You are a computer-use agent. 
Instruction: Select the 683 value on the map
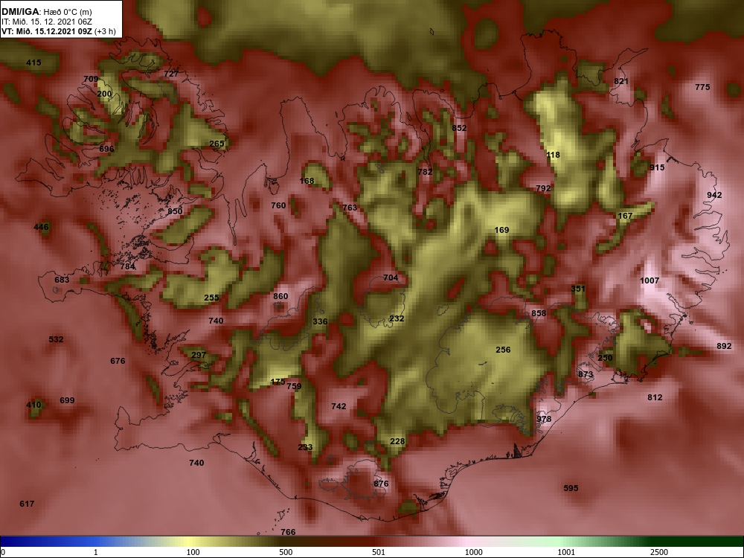click(62, 280)
